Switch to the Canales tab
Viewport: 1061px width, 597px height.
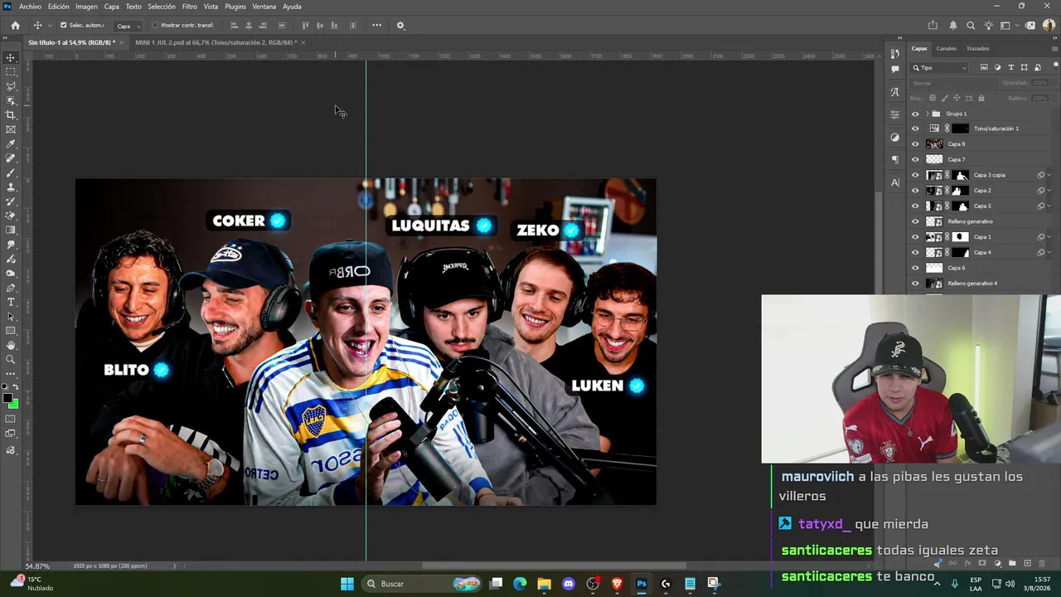coord(946,48)
